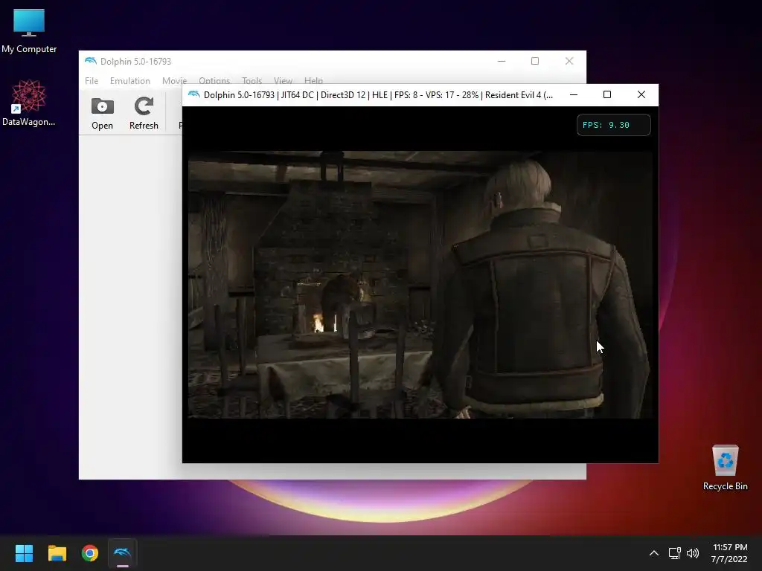Screen dimensions: 762x571
Task: Show hidden system tray icons
Action: tap(654, 553)
